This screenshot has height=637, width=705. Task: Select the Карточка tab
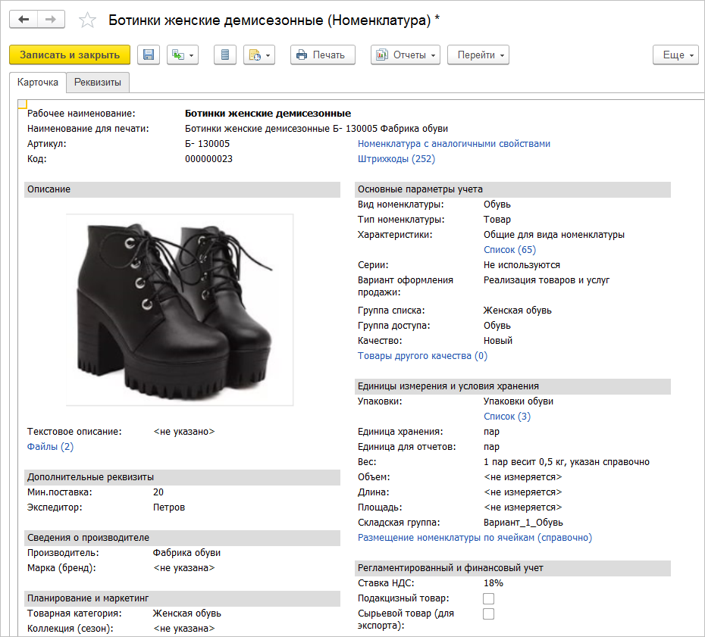click(38, 82)
